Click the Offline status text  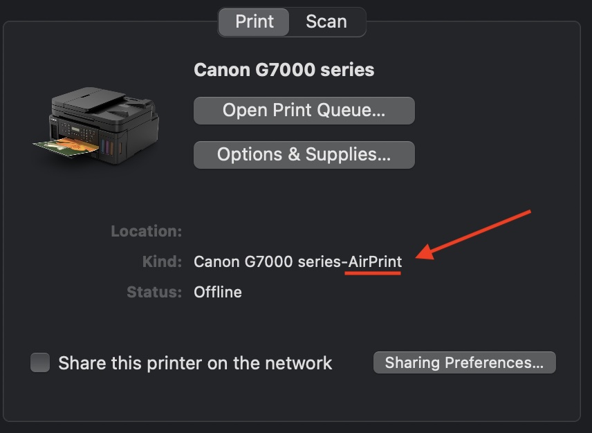tap(218, 292)
